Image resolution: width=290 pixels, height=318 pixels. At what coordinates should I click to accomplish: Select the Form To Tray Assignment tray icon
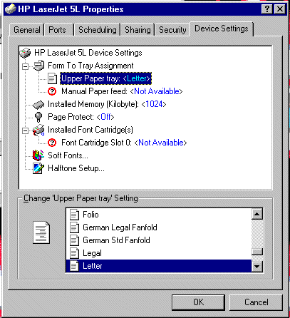(x=38, y=66)
